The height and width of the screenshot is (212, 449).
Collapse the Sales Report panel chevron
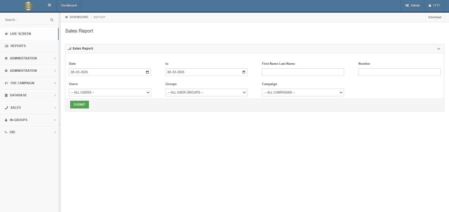click(x=439, y=49)
